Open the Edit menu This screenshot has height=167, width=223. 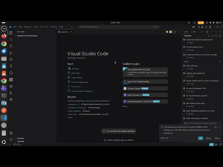pyautogui.click(x=20, y=27)
